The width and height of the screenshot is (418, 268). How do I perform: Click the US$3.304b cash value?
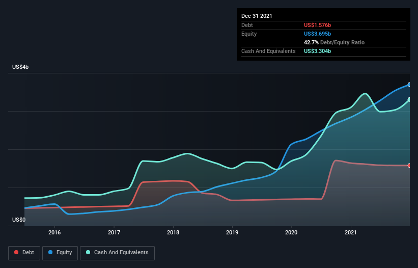317,51
